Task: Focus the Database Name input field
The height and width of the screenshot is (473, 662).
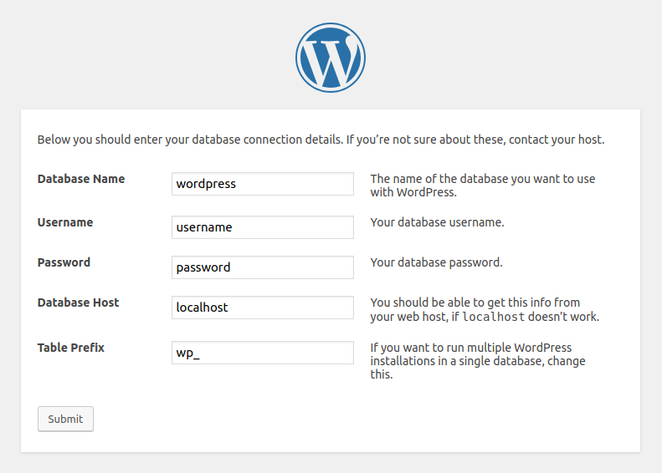Action: coord(263,184)
